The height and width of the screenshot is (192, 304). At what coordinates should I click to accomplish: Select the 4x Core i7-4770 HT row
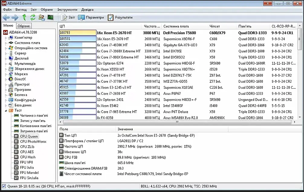[x=177, y=75]
